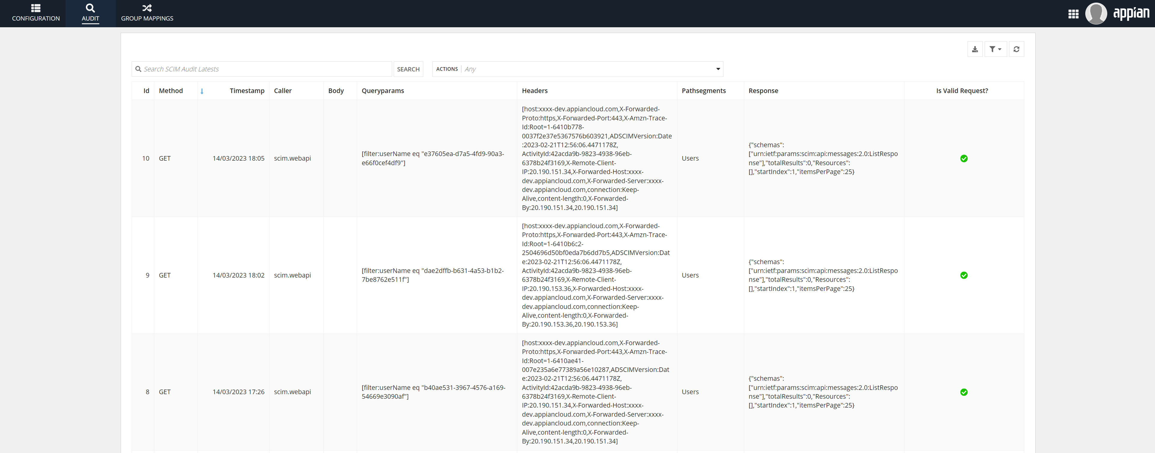Click the SEARCH button
Screen dimensions: 1155x453
[408, 69]
